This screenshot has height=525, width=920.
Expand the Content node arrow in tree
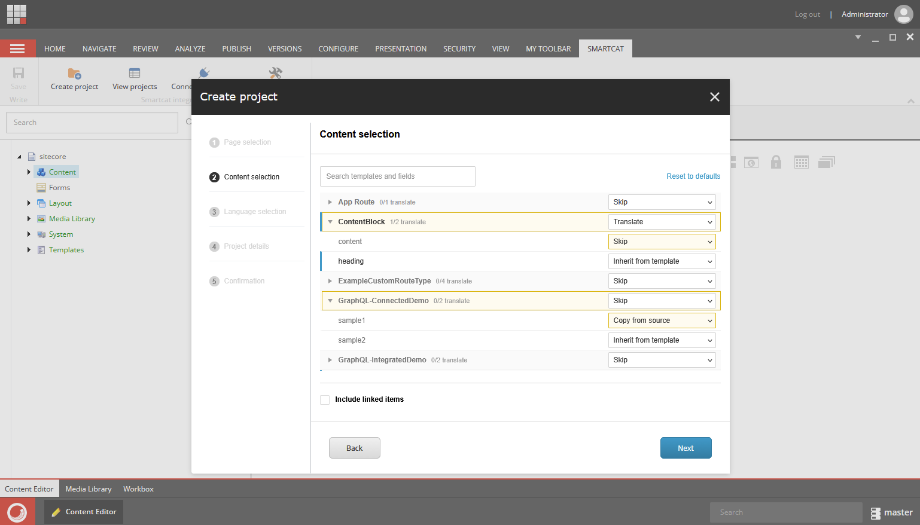point(29,172)
